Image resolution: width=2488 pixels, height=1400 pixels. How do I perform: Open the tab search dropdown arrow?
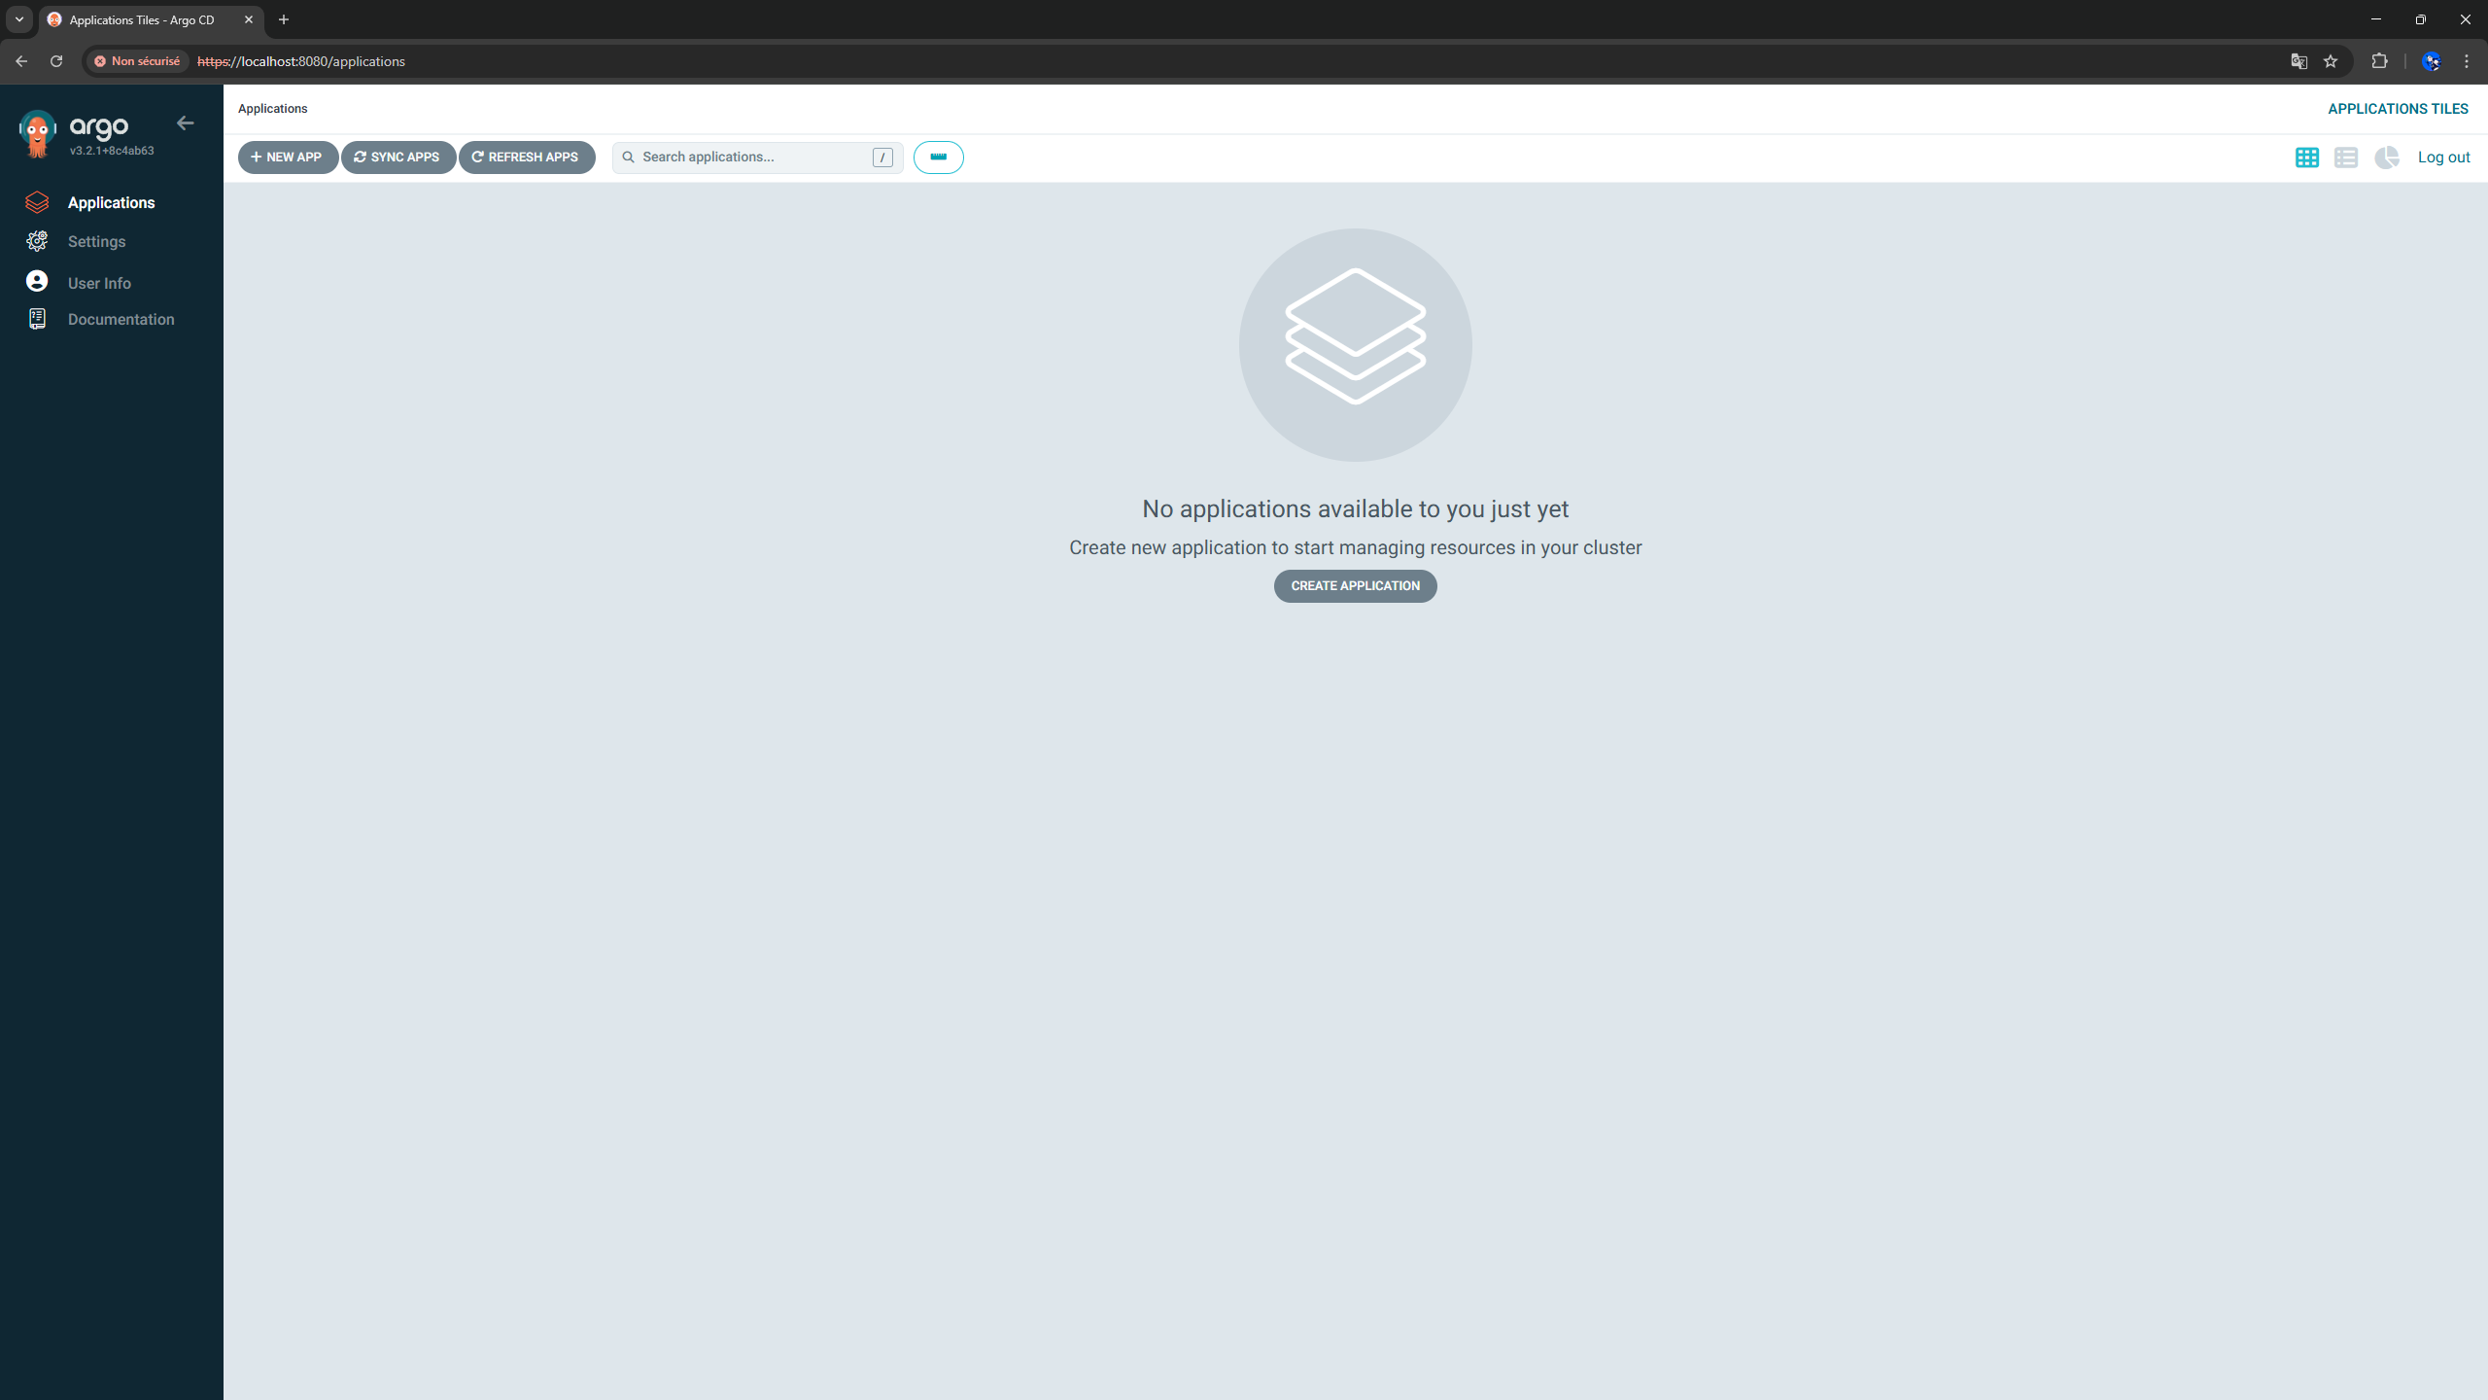click(19, 19)
